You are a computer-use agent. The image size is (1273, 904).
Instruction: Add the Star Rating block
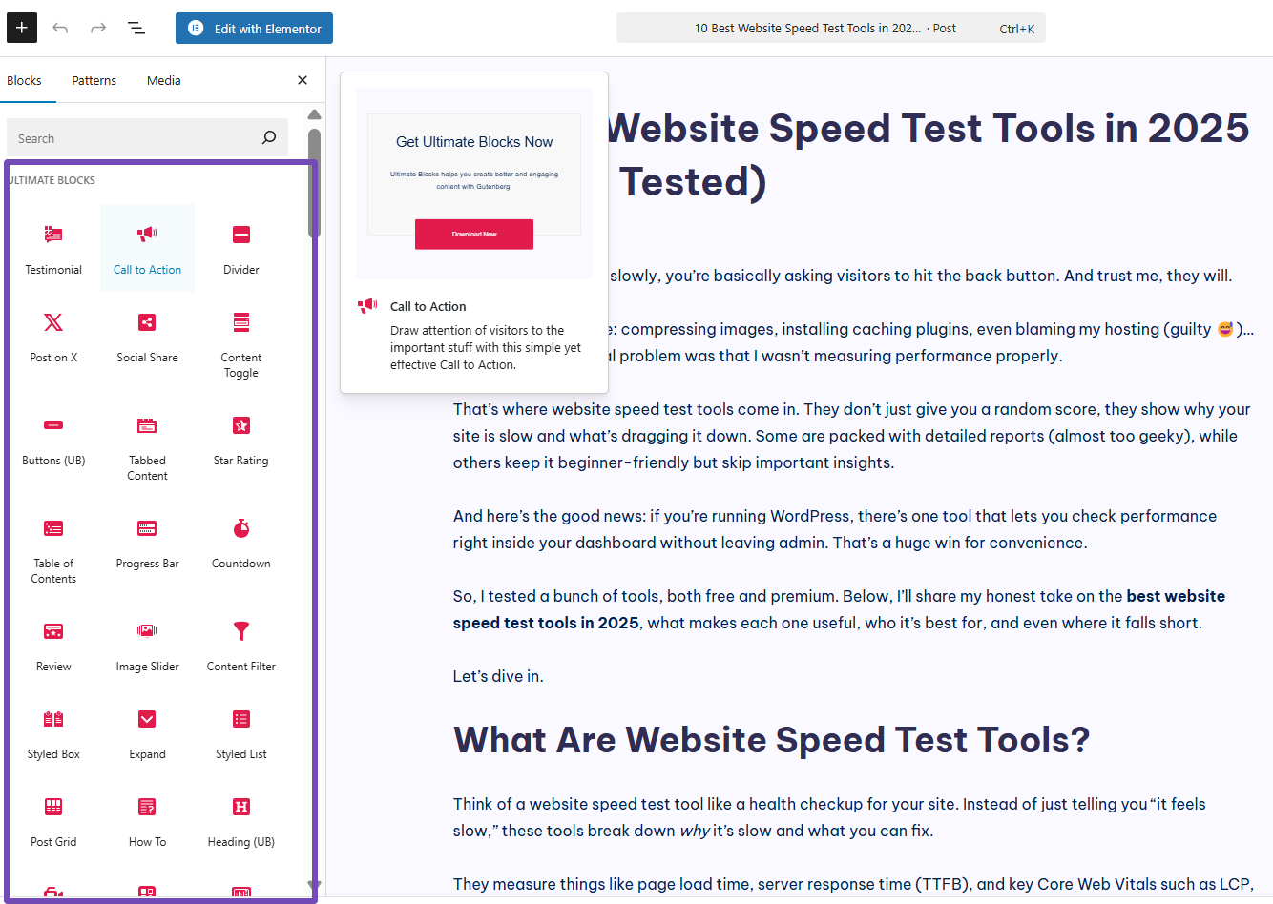(x=241, y=439)
